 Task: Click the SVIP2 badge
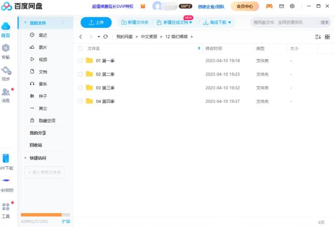coord(185,6)
